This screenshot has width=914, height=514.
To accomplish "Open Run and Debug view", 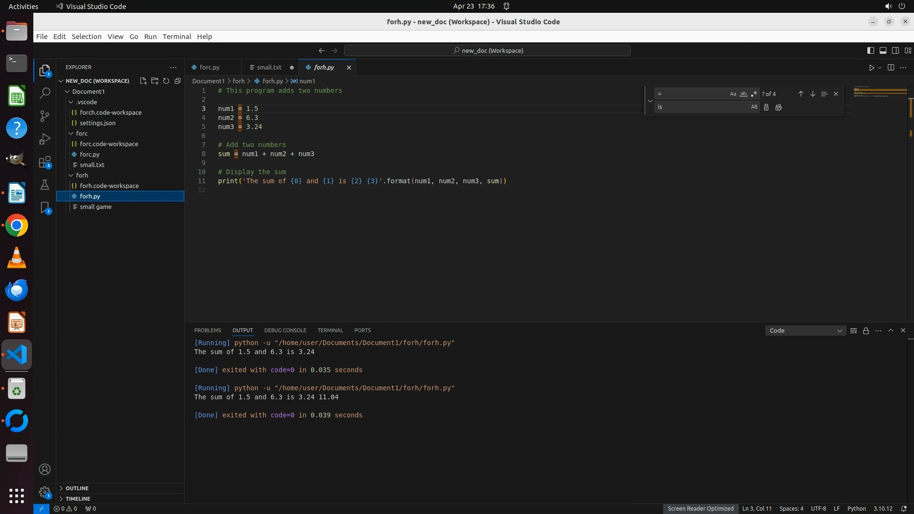I will tap(45, 139).
